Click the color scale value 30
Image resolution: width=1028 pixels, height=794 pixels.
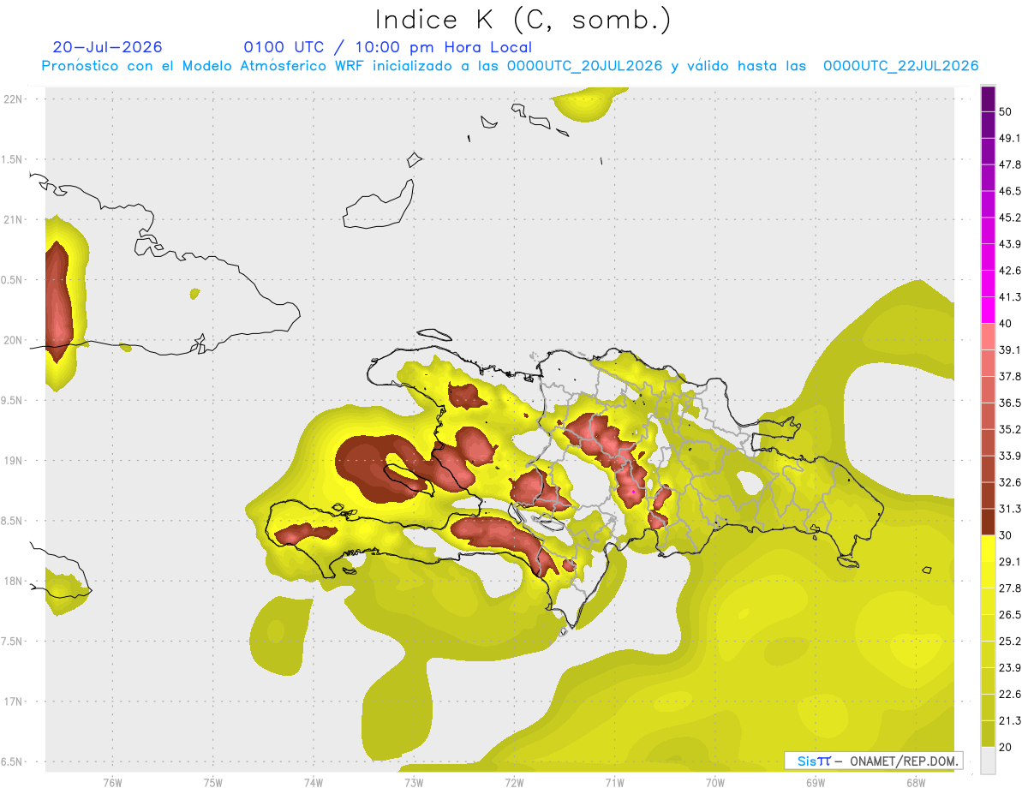pos(1006,535)
